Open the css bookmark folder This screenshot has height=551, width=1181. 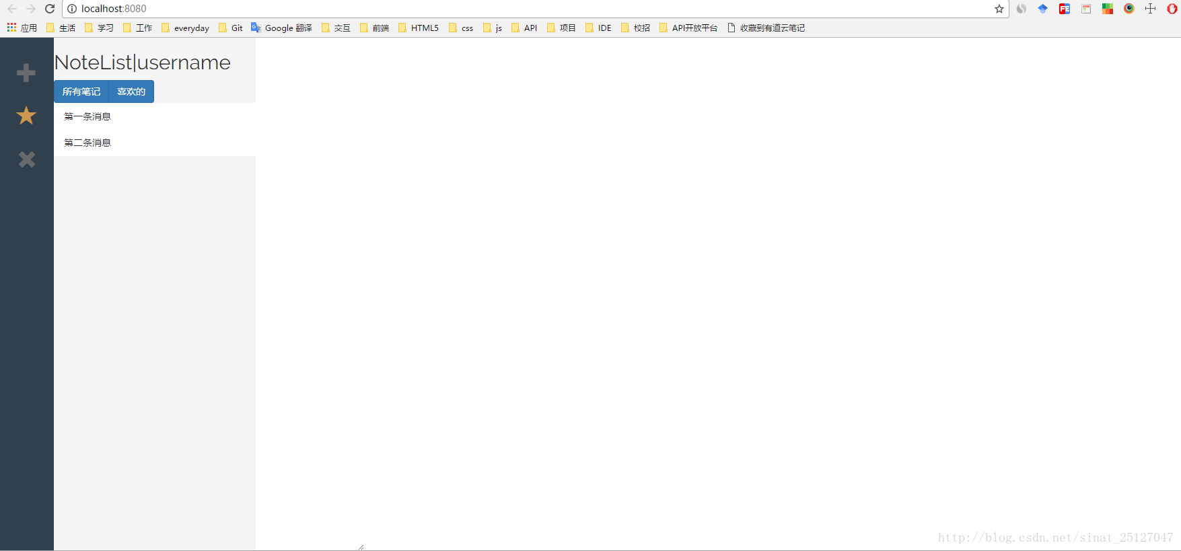pos(461,28)
